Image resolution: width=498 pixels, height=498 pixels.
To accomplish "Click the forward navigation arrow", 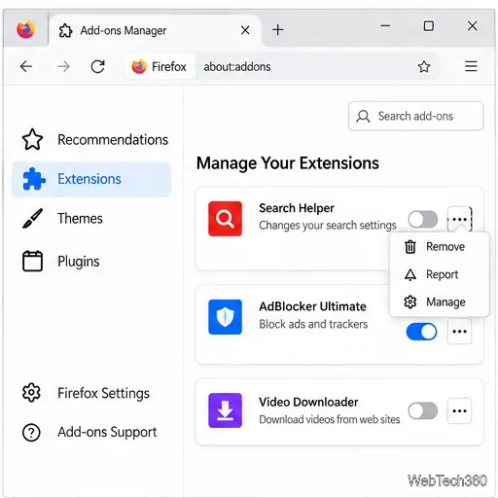I will (63, 66).
